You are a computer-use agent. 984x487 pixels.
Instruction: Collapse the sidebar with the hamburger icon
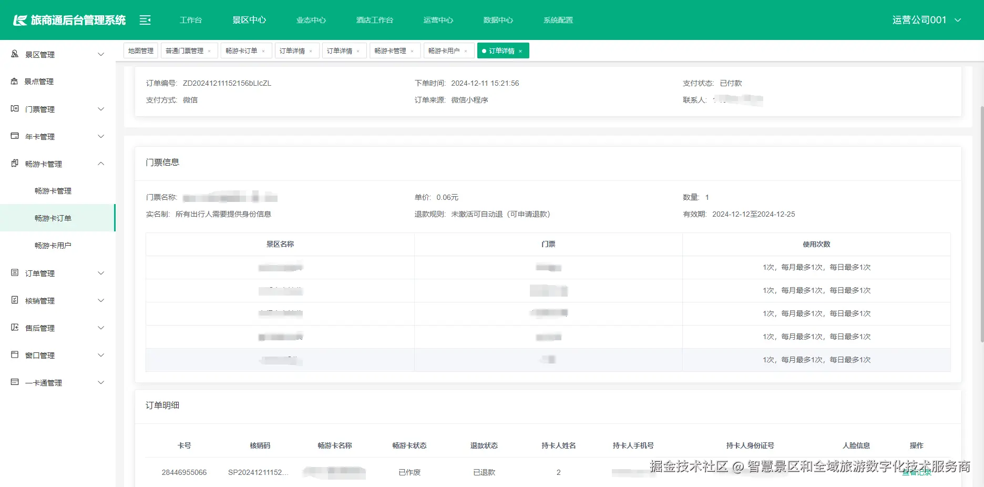point(145,19)
